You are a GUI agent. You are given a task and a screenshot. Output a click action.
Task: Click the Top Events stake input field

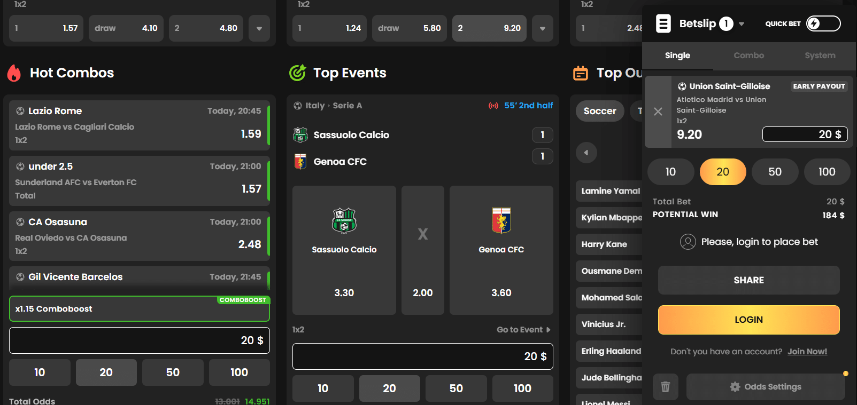coord(422,356)
